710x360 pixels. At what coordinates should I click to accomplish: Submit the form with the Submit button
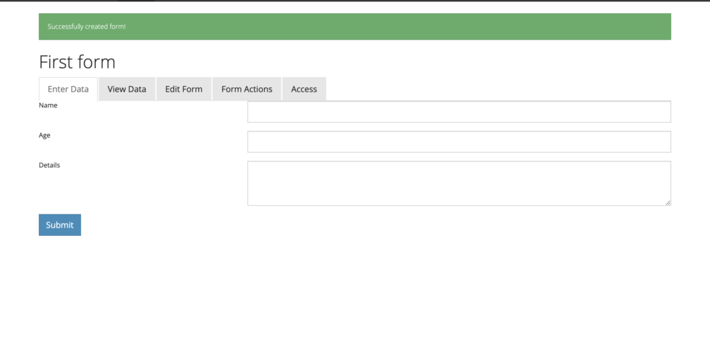pos(60,225)
